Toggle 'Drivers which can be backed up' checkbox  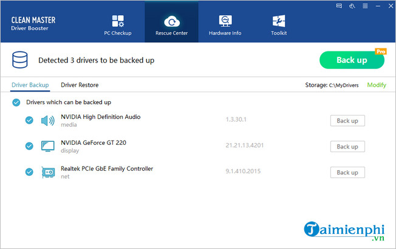point(16,102)
